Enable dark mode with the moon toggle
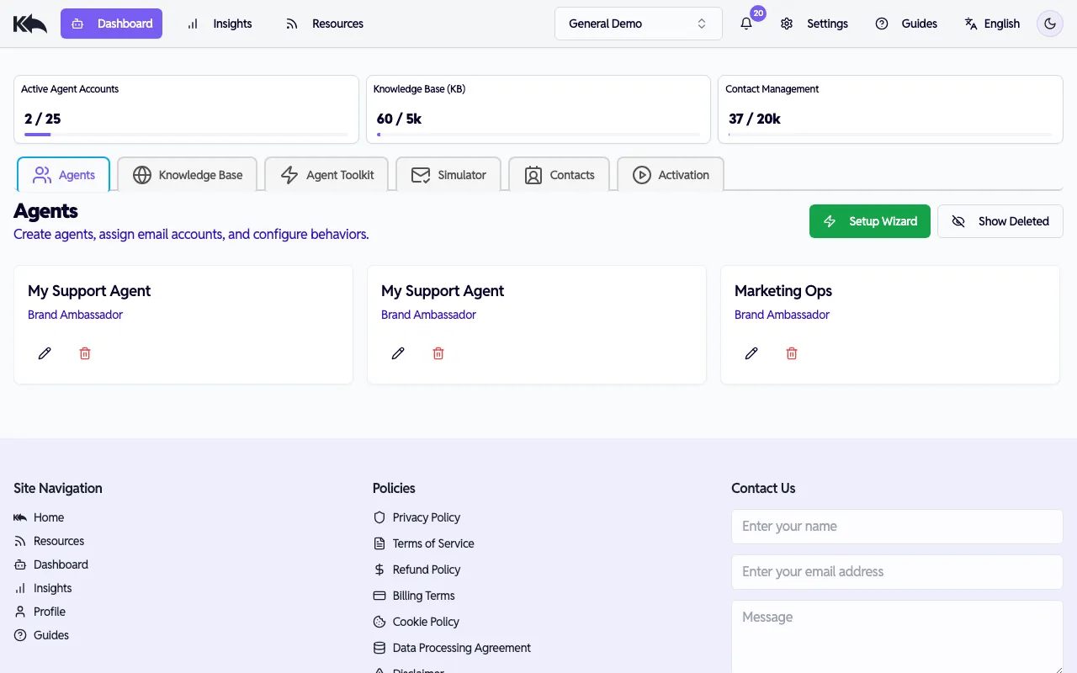 pos(1049,24)
